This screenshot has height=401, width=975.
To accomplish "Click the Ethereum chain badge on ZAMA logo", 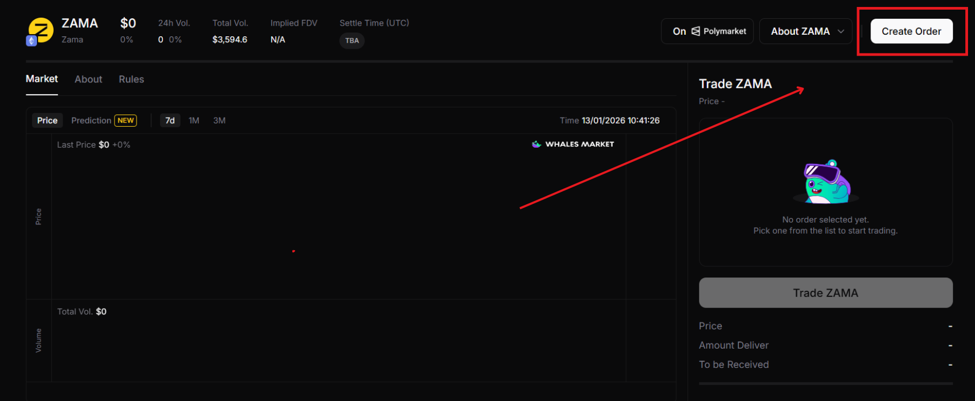I will point(31,41).
